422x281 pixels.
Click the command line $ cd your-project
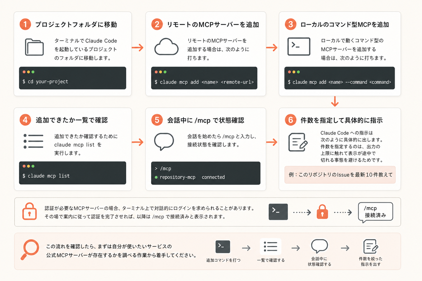point(45,82)
